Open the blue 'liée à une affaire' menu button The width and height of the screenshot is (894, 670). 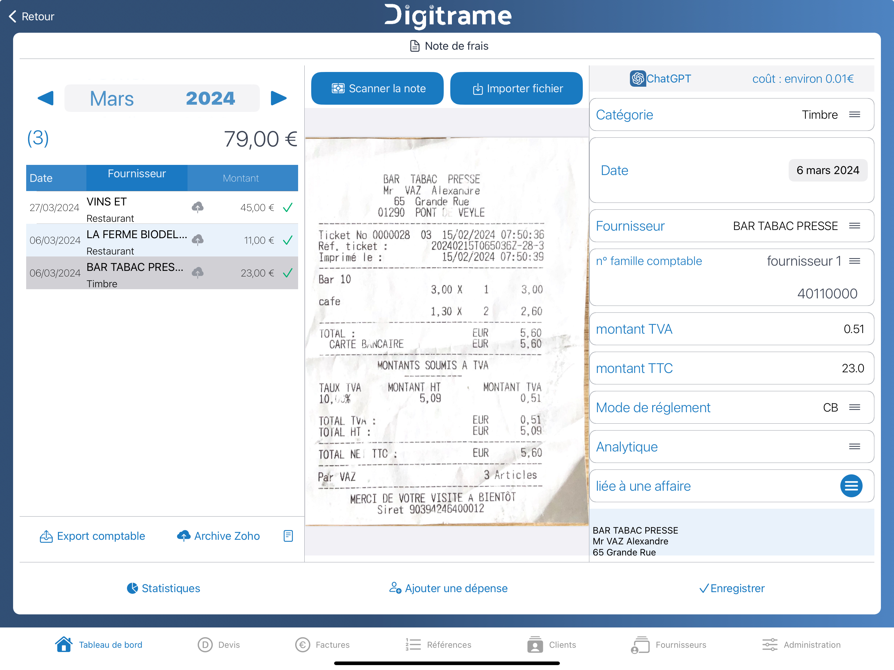851,486
